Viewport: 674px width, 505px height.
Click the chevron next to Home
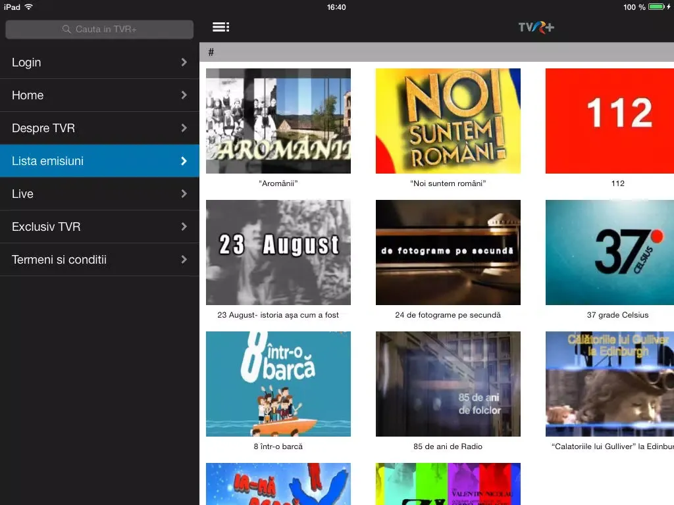[184, 95]
